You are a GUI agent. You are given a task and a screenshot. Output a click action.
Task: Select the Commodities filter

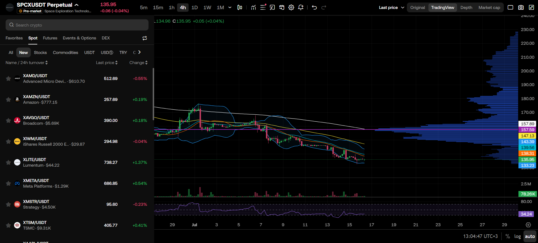pos(66,53)
